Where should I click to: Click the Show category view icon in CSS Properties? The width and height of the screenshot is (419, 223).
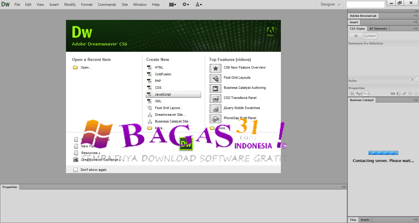pyautogui.click(x=352, y=93)
